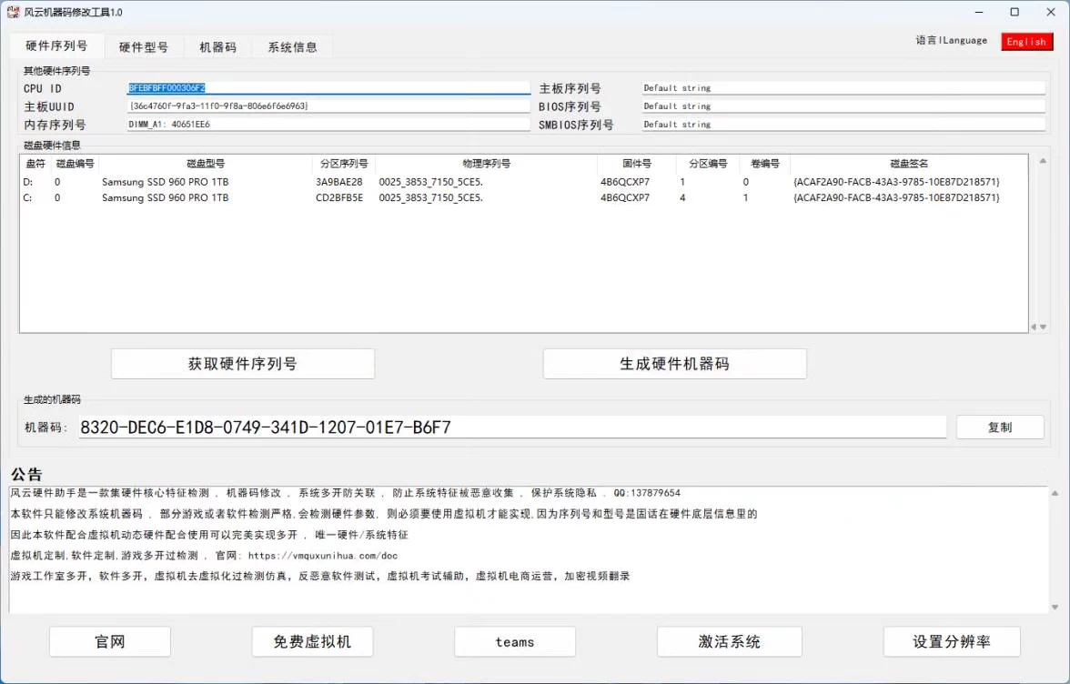The image size is (1070, 684).
Task: Select the 硬件序列号 tab
Action: click(x=55, y=45)
